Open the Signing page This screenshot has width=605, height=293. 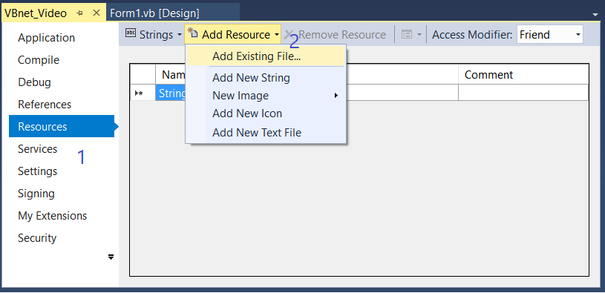(36, 194)
